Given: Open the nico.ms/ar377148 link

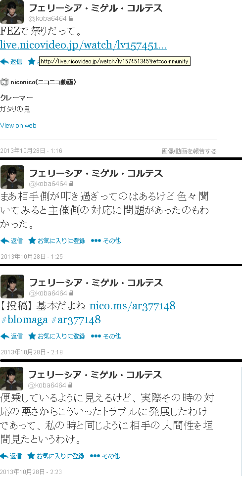Looking at the screenshot, I should coord(132,306).
